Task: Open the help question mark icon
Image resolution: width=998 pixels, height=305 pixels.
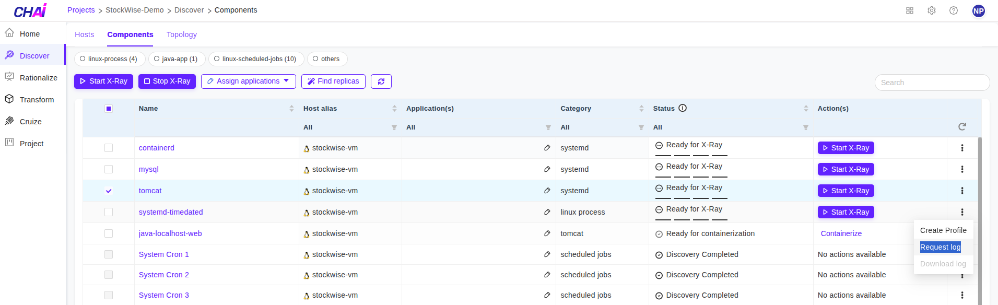Action: (954, 10)
